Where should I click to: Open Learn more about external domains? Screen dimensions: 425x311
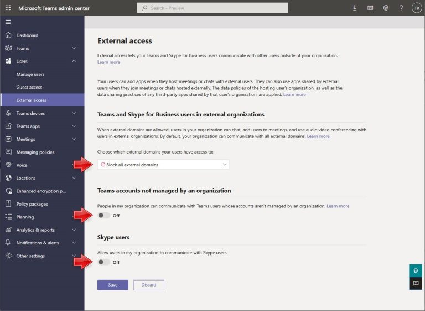(318, 136)
